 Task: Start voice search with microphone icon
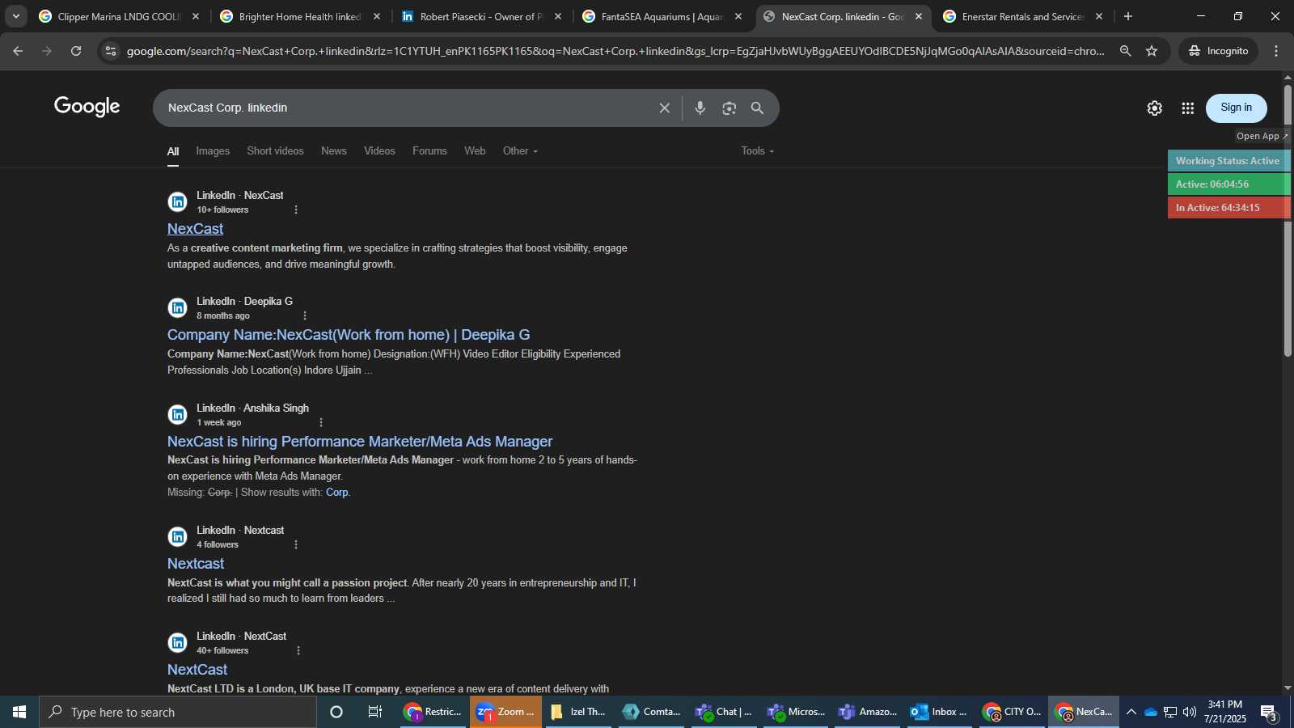700,108
